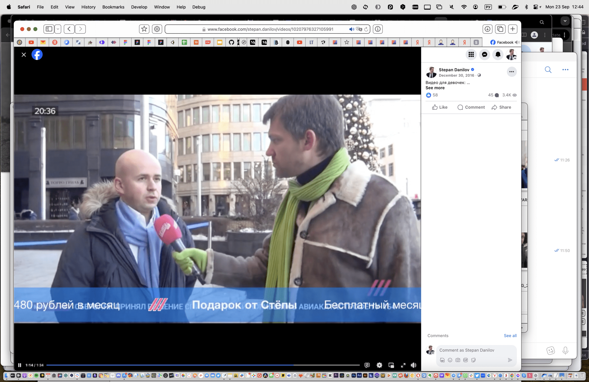The height and width of the screenshot is (382, 589).
Task: Toggle picture-in-picture mode for the video
Action: [391, 365]
